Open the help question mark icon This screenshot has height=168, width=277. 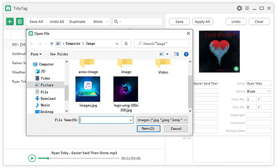pyautogui.click(x=186, y=54)
